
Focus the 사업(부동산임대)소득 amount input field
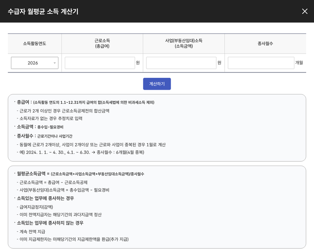coord(181,63)
